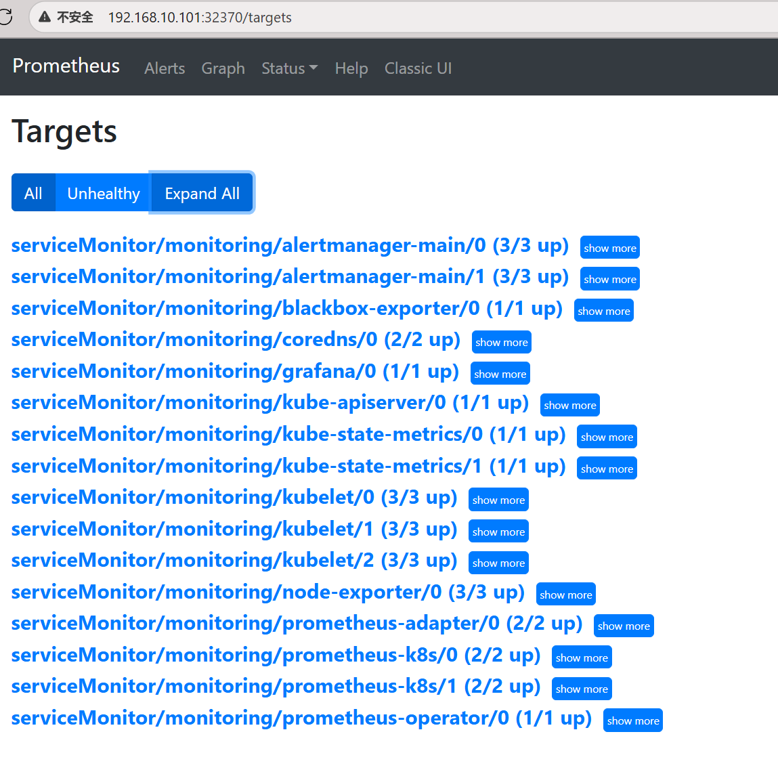Show more for kubelet/1

point(498,532)
